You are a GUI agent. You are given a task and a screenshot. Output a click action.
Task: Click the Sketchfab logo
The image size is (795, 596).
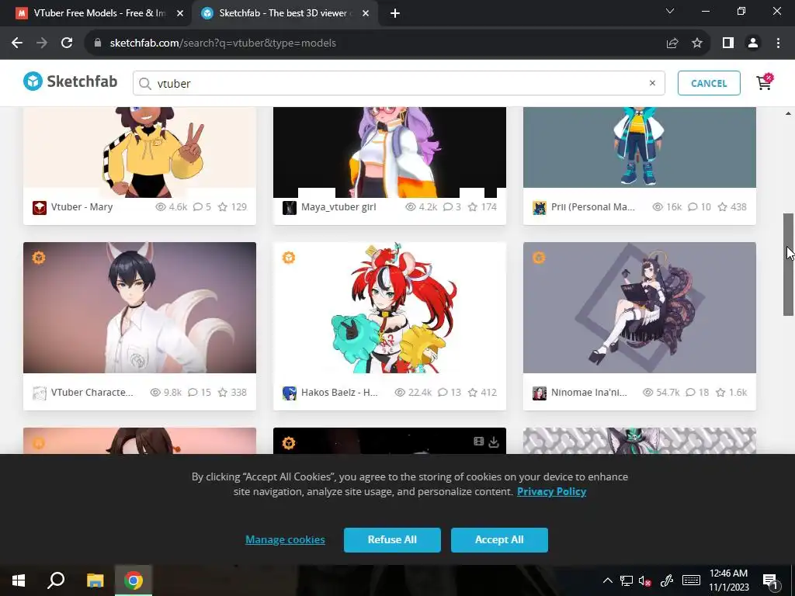(x=70, y=81)
